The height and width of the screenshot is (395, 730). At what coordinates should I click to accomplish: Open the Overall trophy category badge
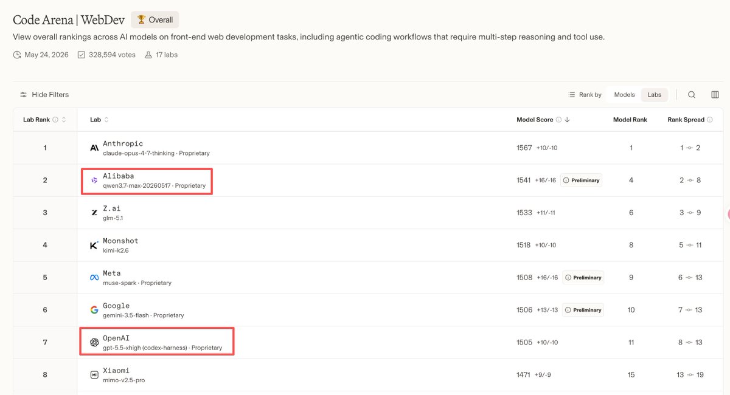pos(155,19)
